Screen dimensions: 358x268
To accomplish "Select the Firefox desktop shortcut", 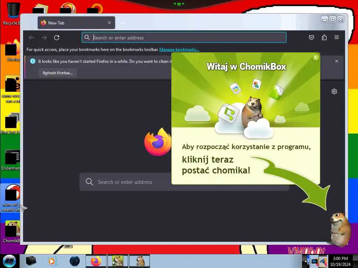I will tap(12, 51).
